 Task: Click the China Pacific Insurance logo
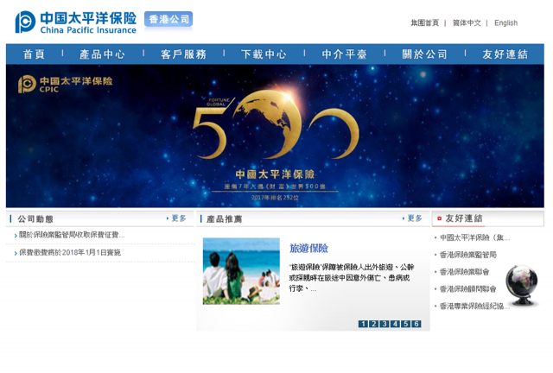tap(75, 22)
